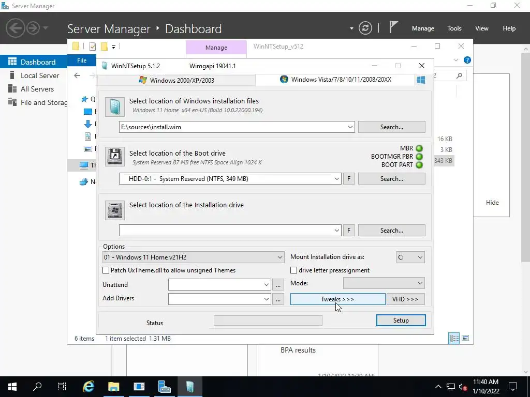Open Server Manager taskbar icon
The image size is (530, 397).
[164, 387]
